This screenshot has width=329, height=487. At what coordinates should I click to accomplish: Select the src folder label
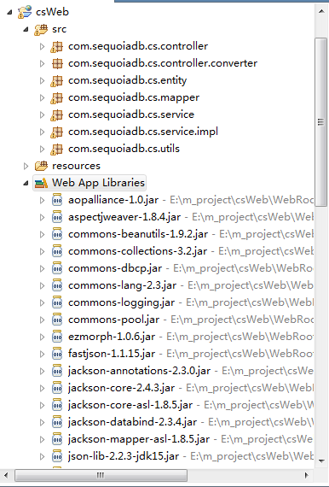59,29
